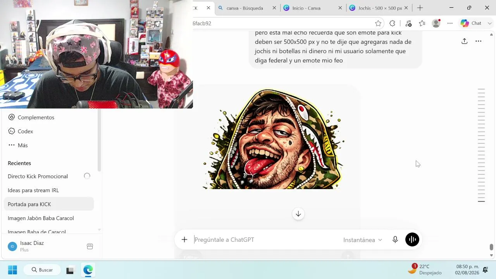The image size is (496, 279).
Task: Open the Copilot Chat button
Action: pos(471,23)
